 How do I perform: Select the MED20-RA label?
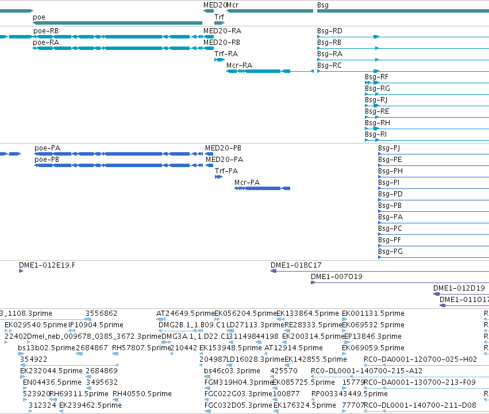click(x=222, y=31)
